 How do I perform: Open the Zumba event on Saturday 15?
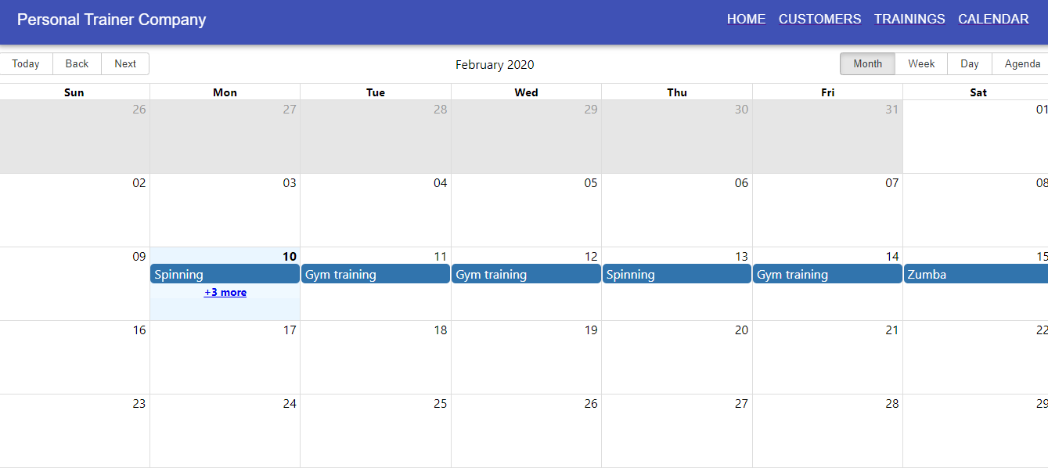point(976,274)
